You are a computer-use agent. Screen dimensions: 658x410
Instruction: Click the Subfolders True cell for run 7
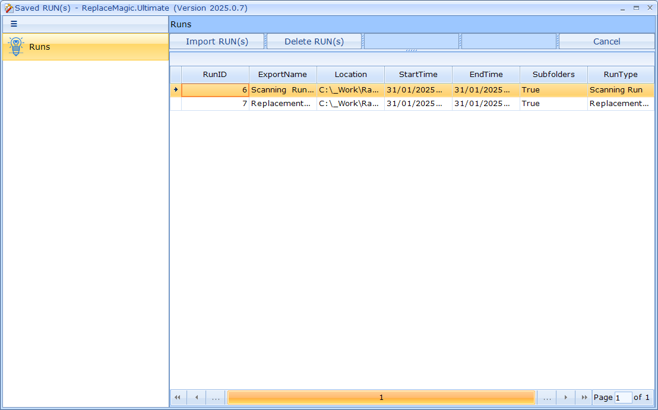point(553,104)
